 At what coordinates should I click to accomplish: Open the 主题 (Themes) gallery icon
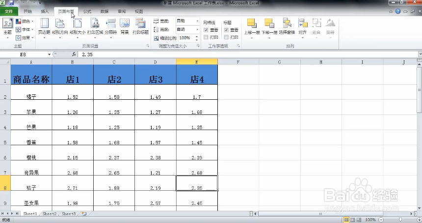pos(7,23)
